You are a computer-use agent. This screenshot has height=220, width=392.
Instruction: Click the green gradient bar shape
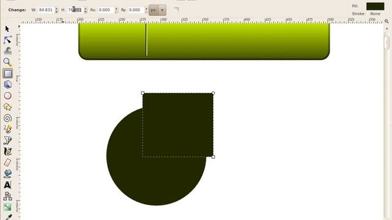pos(204,42)
